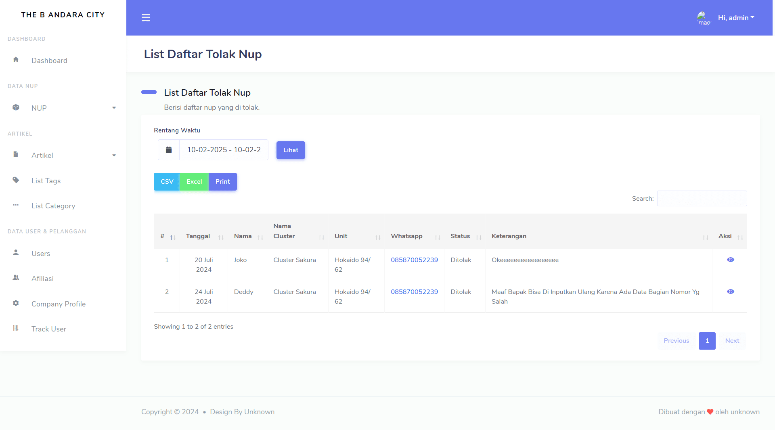The image size is (775, 430).
Task: Click in the Search field
Action: (702, 198)
